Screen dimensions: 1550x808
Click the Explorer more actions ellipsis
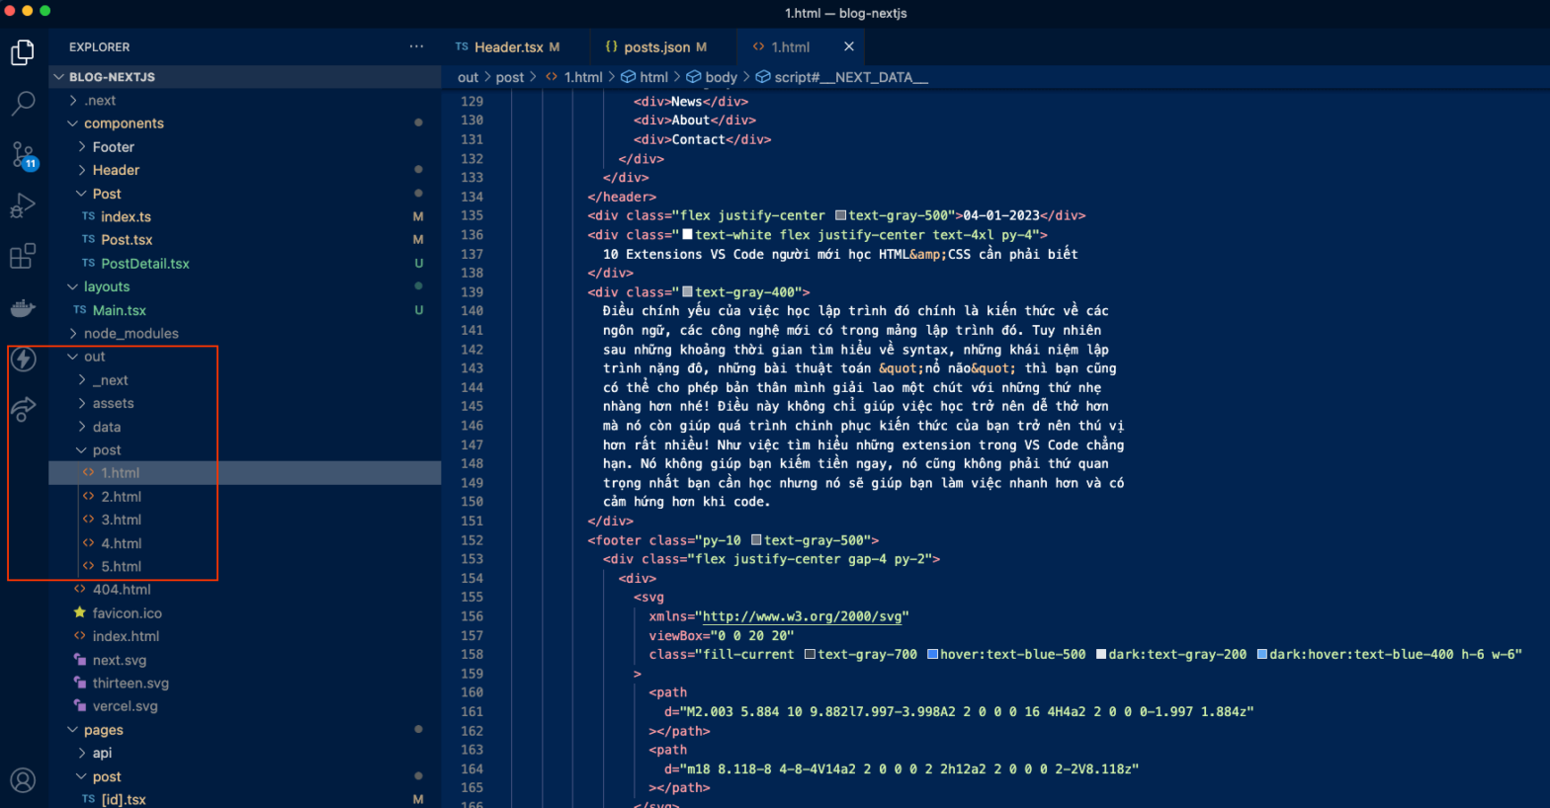coord(416,46)
